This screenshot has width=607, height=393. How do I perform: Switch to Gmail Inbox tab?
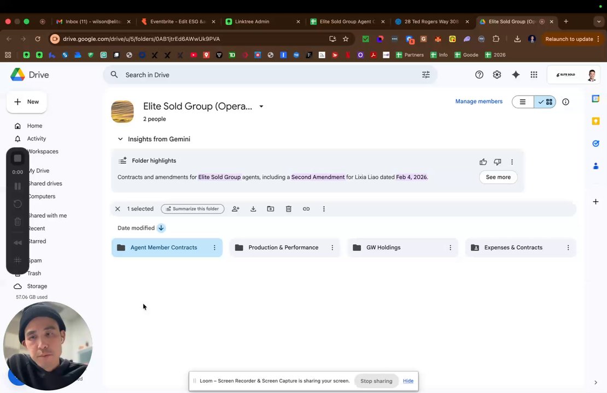94,22
